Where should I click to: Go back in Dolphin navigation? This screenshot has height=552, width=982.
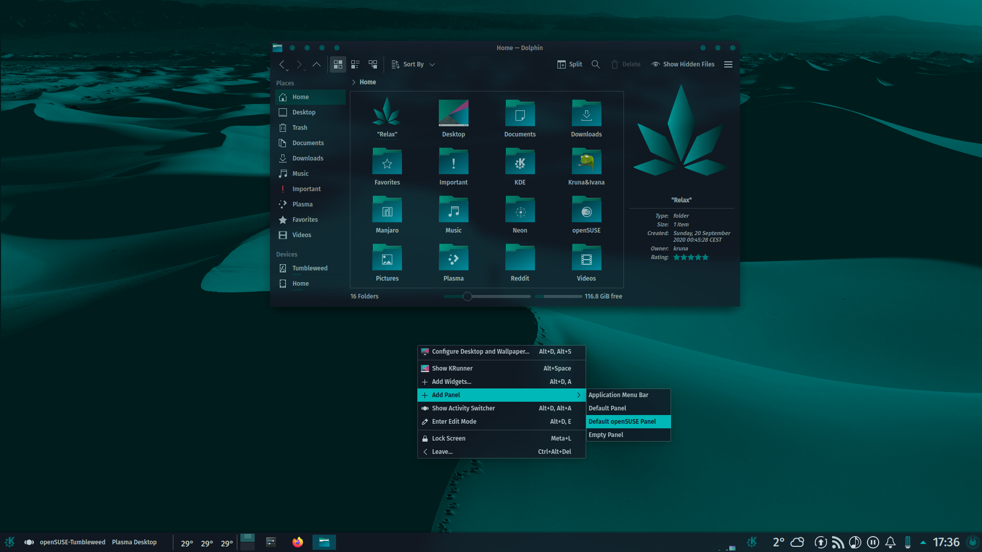pos(281,64)
